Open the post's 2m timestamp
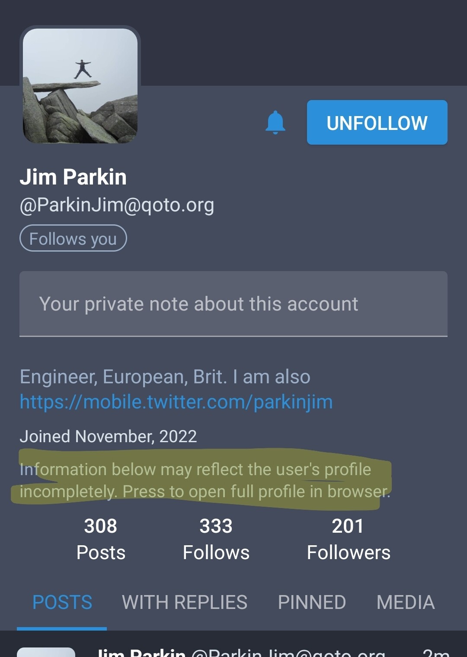 point(435,653)
